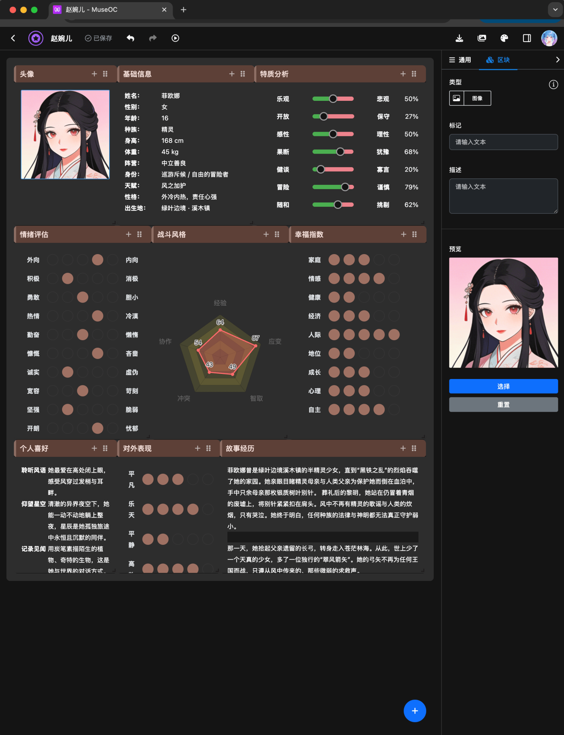Click the undo arrow icon
Viewport: 564px width, 735px height.
130,38
